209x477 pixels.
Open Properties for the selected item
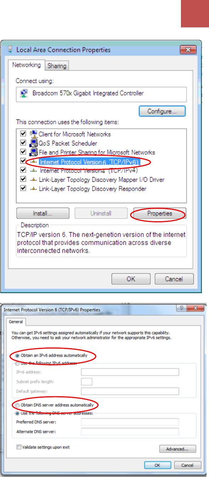click(x=160, y=214)
